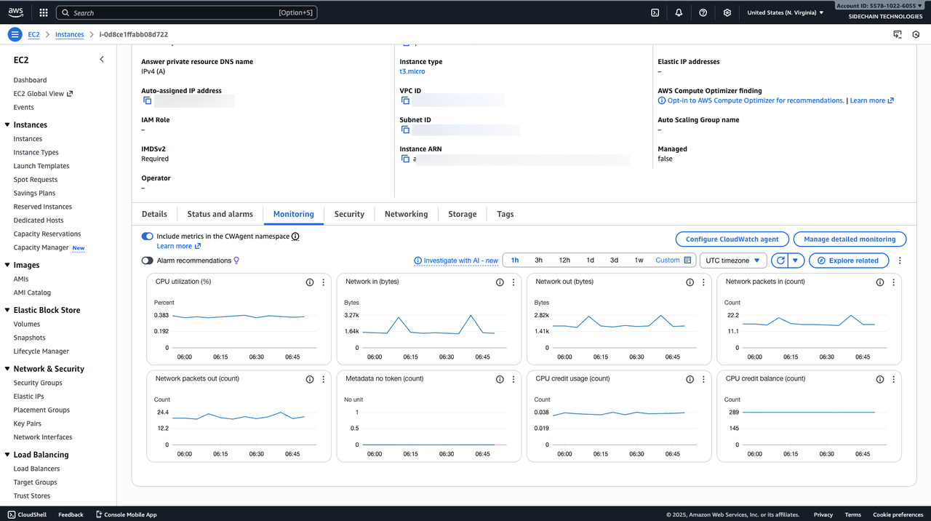Open Opt-in to AWS Compute Optimizer link

tap(756, 100)
